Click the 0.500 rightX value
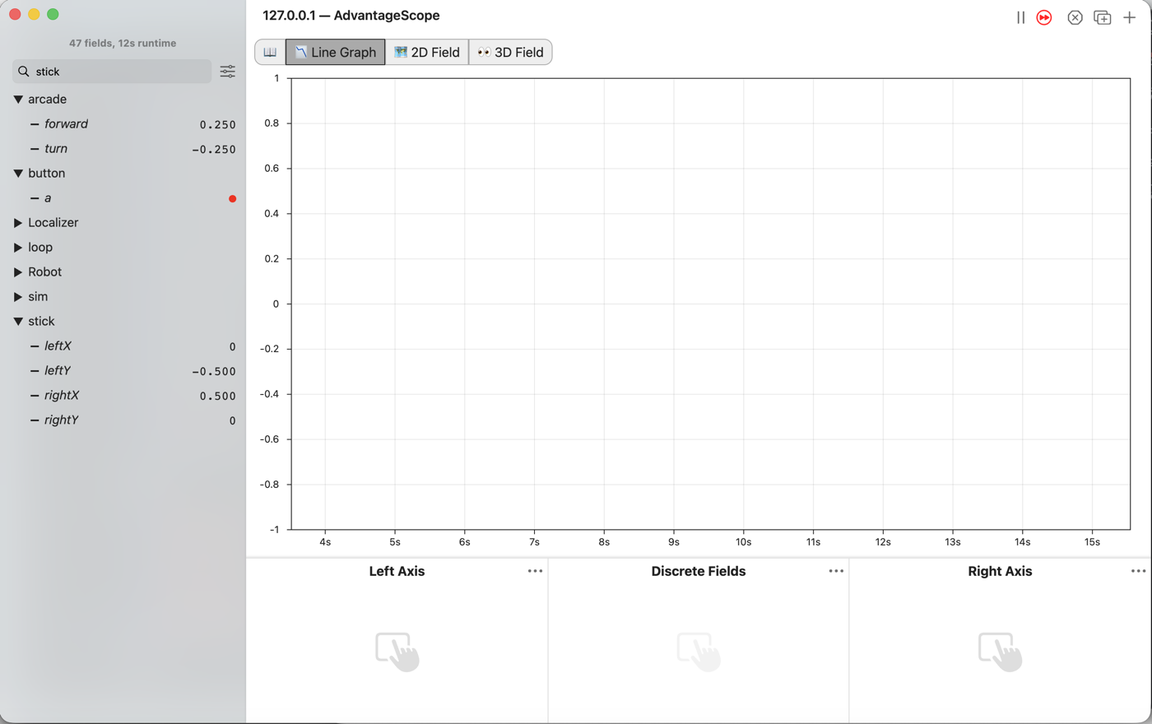 point(218,397)
